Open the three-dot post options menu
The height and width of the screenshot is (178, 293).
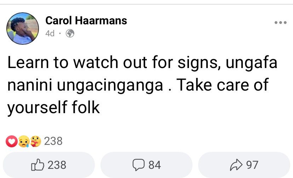[x=280, y=23]
